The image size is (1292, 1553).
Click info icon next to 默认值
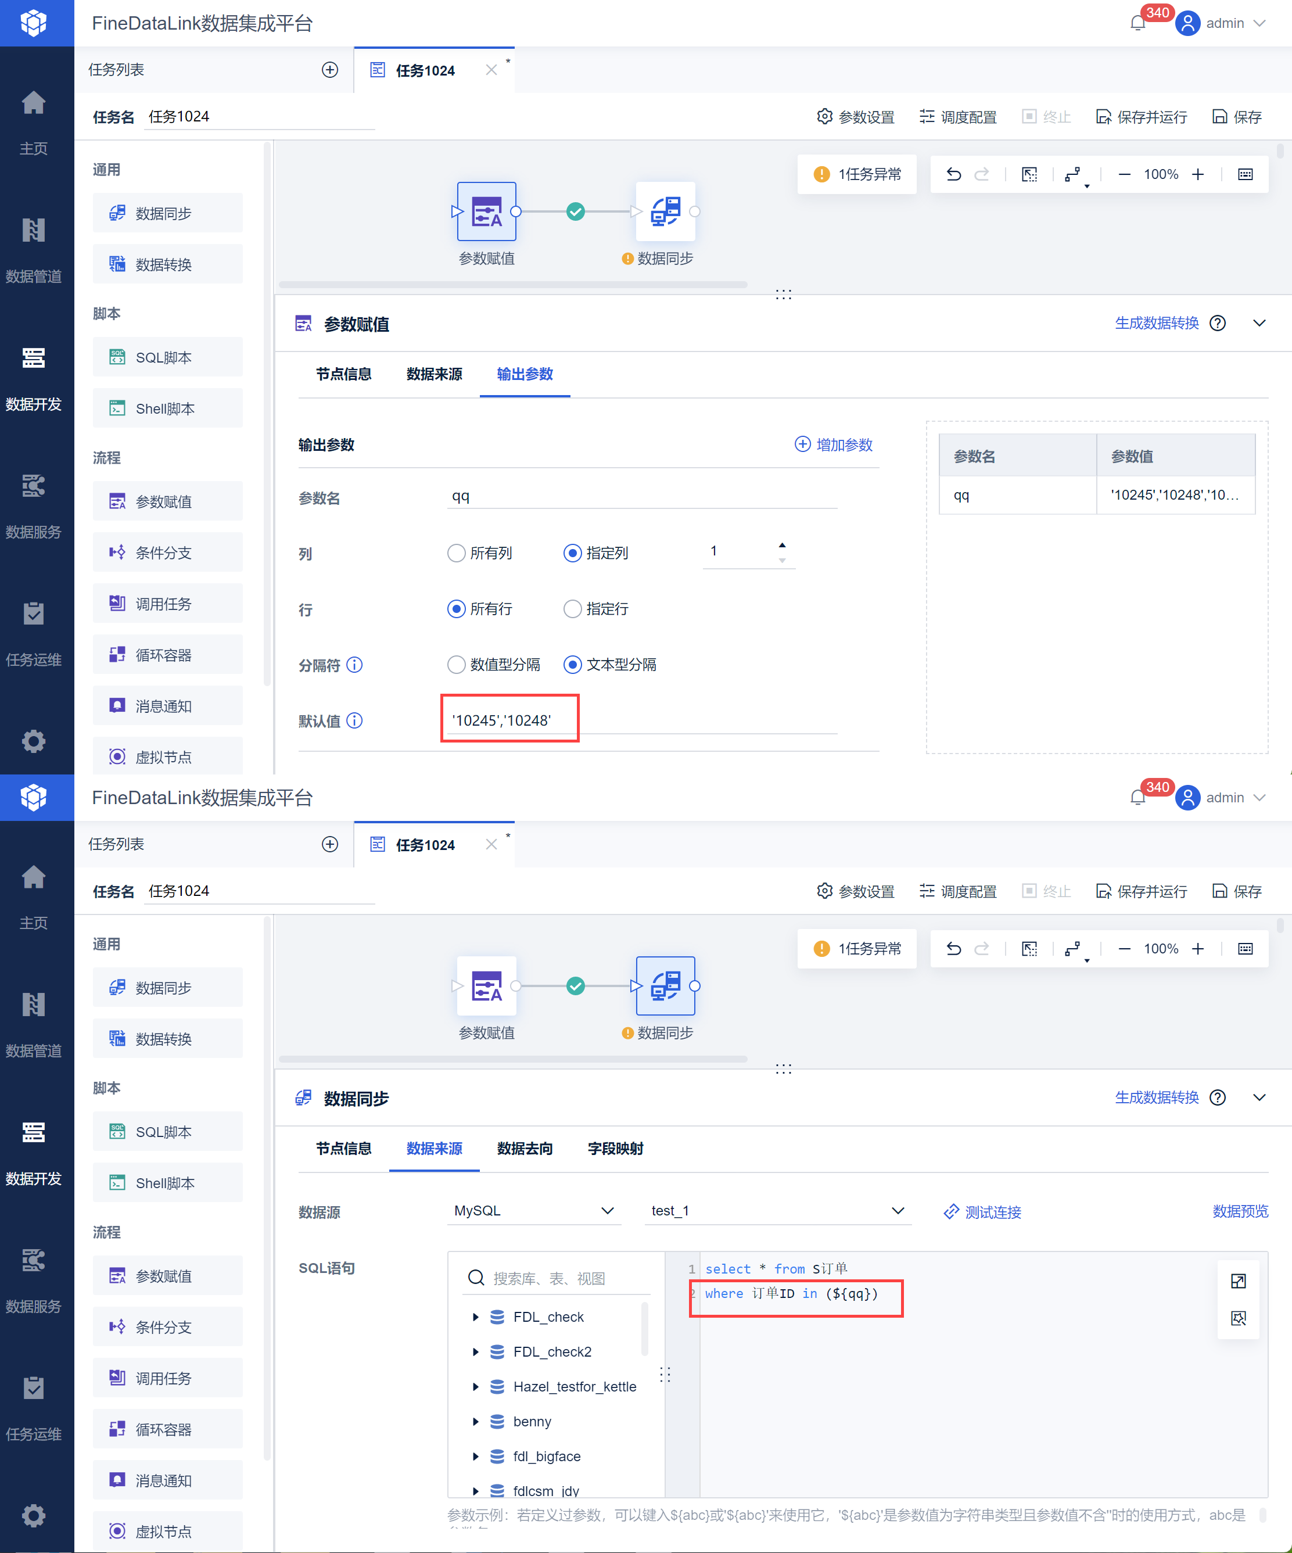(355, 720)
